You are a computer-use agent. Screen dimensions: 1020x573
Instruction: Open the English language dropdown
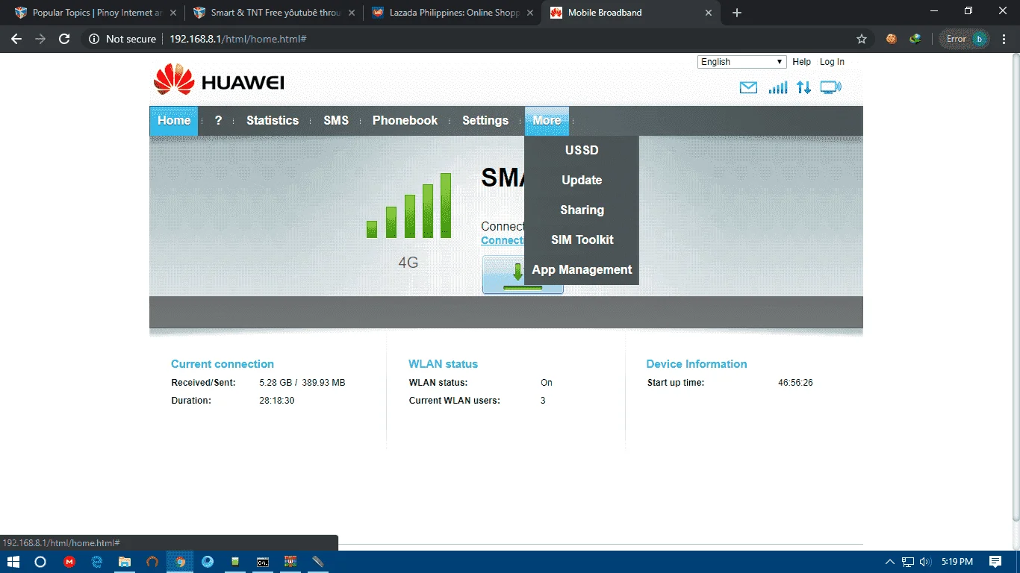tap(742, 62)
